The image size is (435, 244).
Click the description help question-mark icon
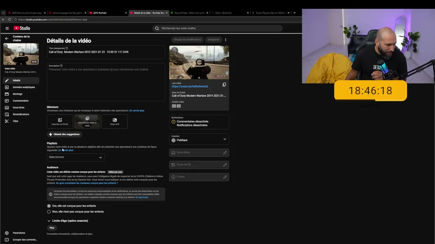(x=61, y=66)
